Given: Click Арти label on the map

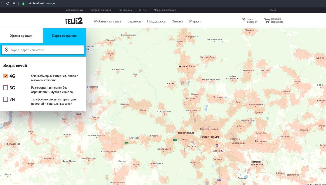Looking at the screenshot, I should pos(136,165).
